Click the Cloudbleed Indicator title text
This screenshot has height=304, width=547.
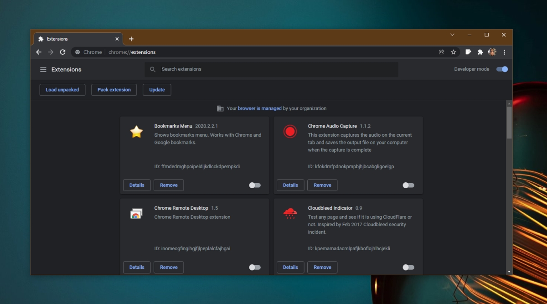(x=330, y=208)
